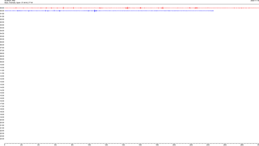Select the 03:00 time row label

coord(2,25)
